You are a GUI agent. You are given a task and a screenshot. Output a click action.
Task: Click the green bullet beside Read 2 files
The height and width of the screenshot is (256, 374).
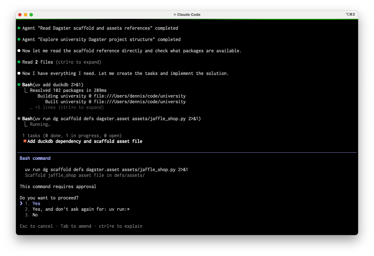coord(19,62)
